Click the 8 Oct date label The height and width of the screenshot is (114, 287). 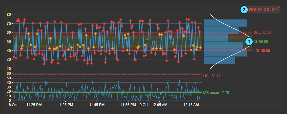point(13,105)
